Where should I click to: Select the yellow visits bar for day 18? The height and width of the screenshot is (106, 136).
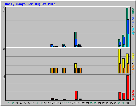75,68
